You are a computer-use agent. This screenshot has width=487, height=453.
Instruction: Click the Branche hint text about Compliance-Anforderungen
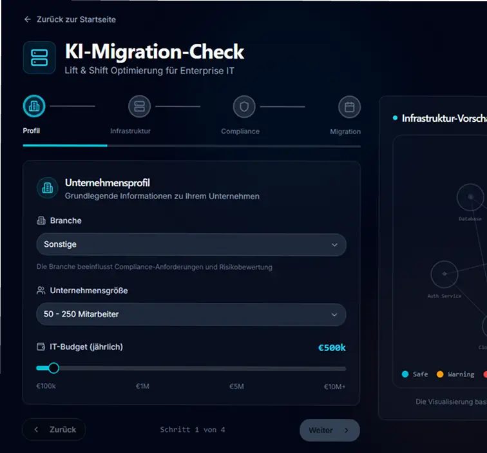(x=155, y=267)
